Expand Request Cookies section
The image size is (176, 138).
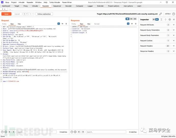157,41
